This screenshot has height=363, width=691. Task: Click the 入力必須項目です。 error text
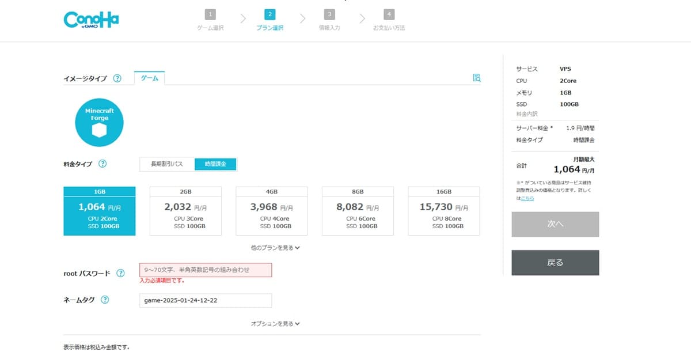click(x=162, y=281)
